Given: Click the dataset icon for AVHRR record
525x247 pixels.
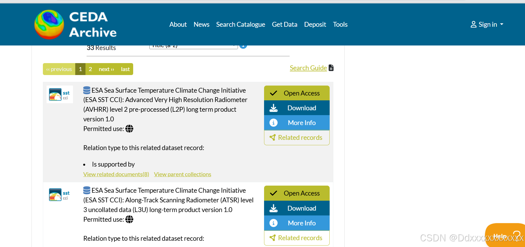Looking at the screenshot, I should pos(87,90).
